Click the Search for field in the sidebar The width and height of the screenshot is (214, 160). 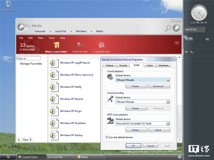tap(194, 29)
